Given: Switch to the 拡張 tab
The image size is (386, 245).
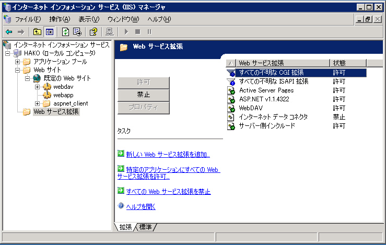Looking at the screenshot, I should click(x=125, y=227).
